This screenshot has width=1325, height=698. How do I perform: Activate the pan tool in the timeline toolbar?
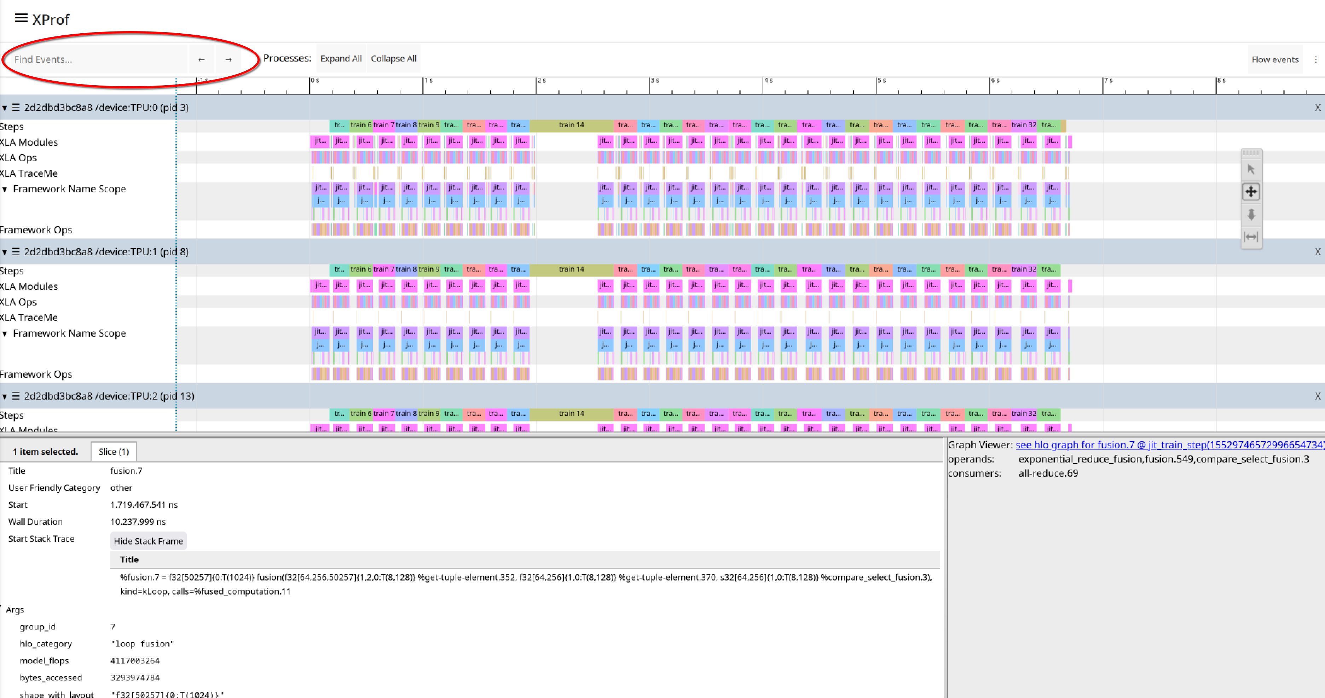1251,191
